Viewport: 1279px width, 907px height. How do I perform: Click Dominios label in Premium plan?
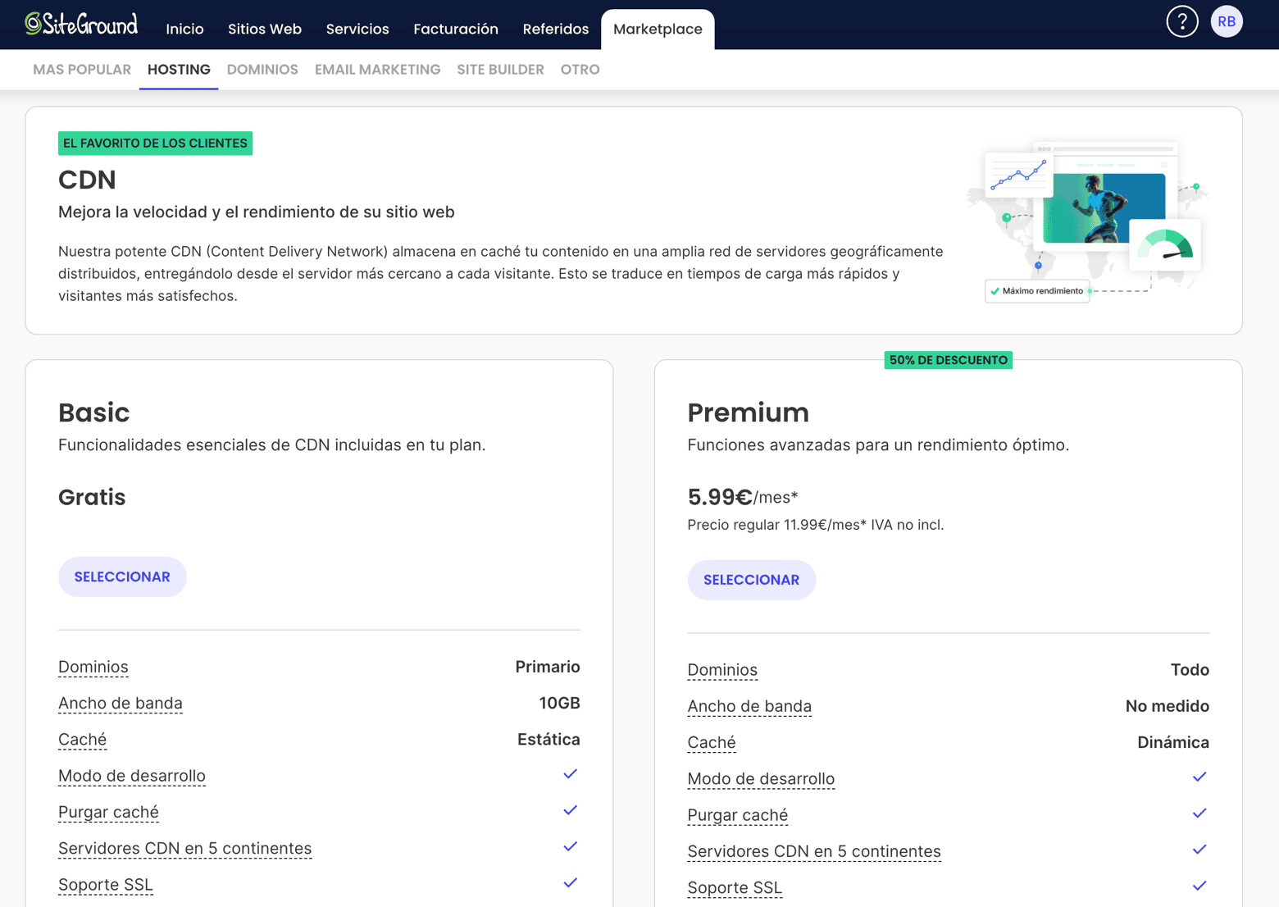pyautogui.click(x=722, y=670)
